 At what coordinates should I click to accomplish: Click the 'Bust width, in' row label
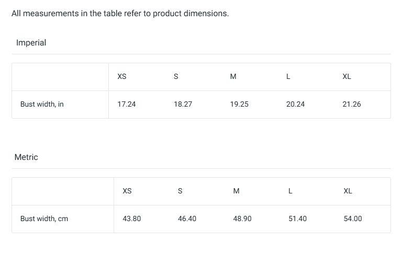click(x=42, y=105)
